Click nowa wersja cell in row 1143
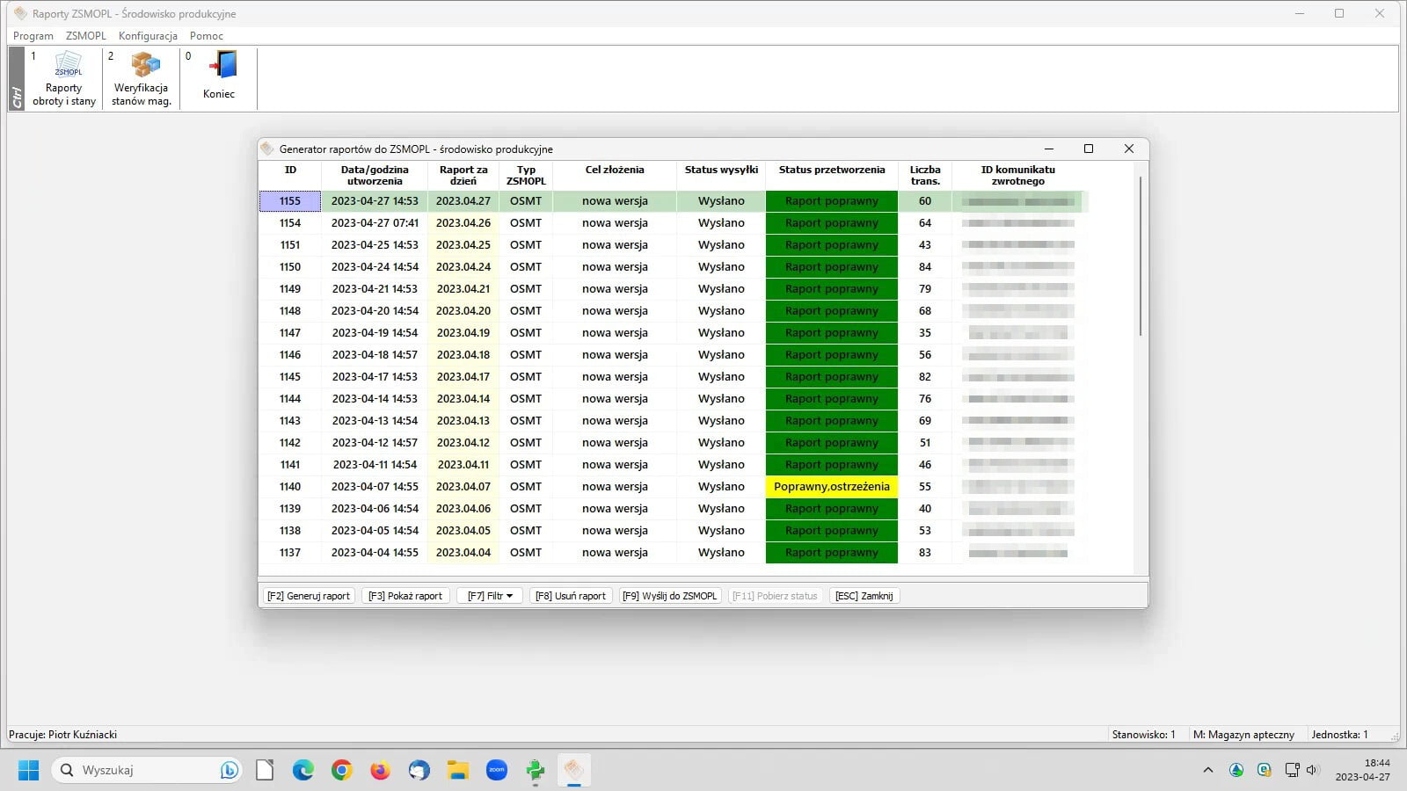 tap(615, 421)
